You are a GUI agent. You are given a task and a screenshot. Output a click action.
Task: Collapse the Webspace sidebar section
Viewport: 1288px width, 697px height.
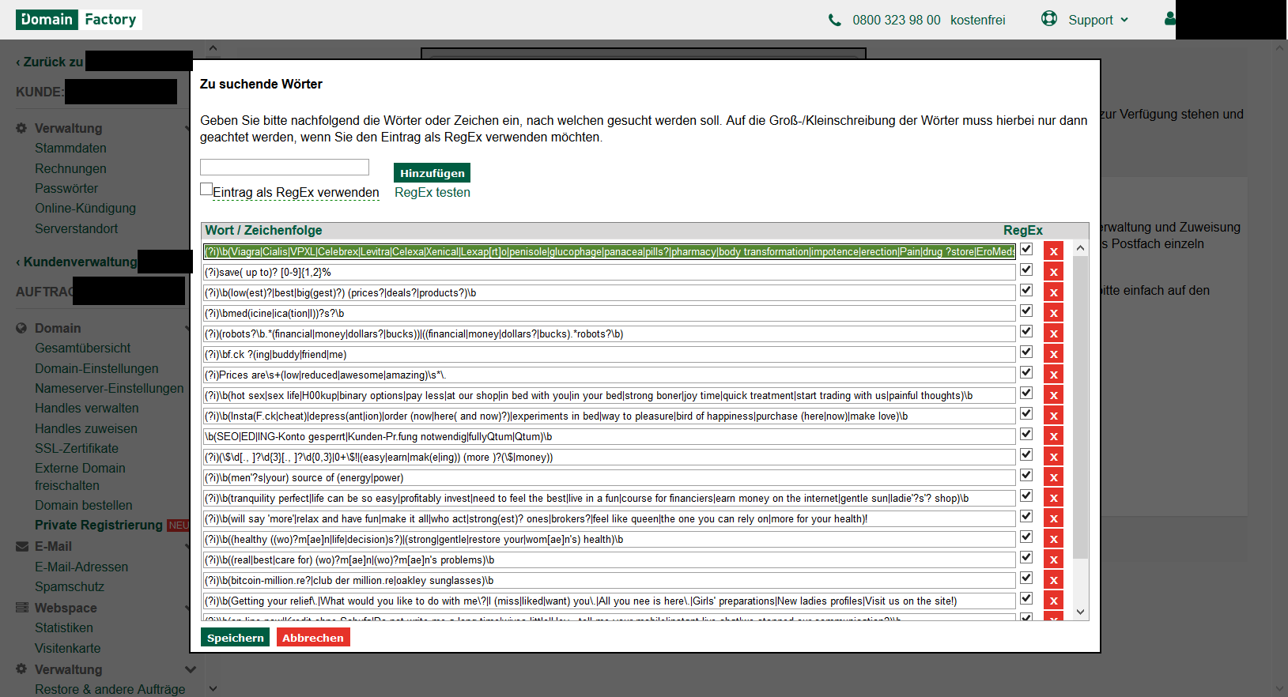187,608
